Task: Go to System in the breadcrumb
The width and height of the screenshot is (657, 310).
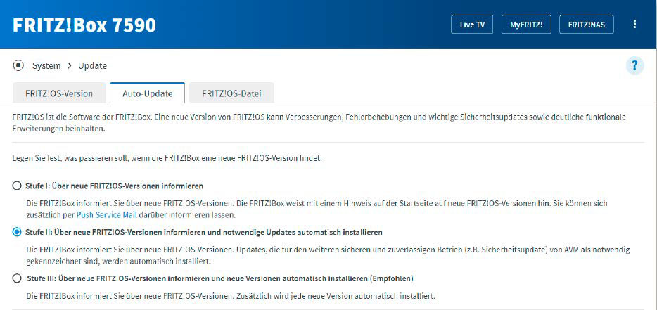Action: tap(46, 66)
